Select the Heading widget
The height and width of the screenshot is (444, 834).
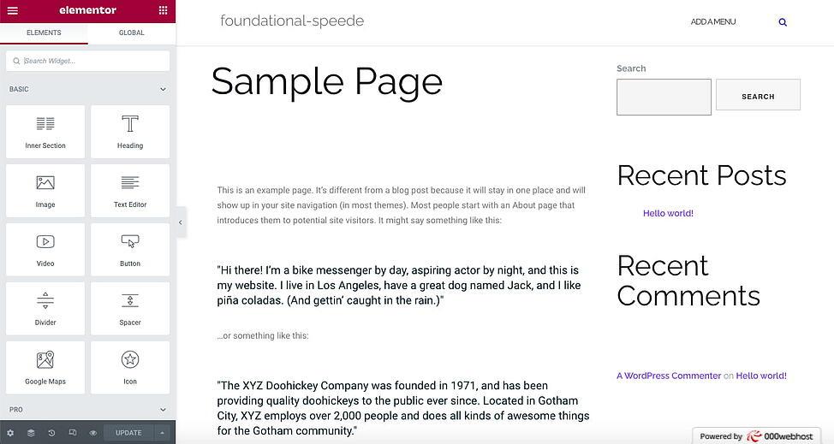pos(130,131)
